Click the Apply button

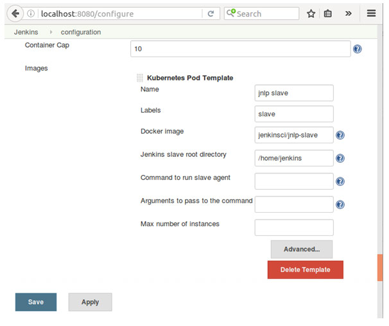click(91, 302)
